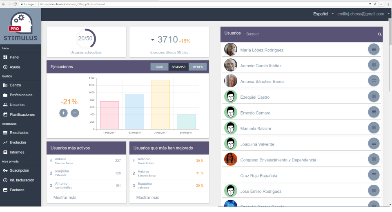The height and width of the screenshot is (212, 392).
Task: Click Mostrar más under Usuarios que más han mejorado
Action: coord(147,198)
